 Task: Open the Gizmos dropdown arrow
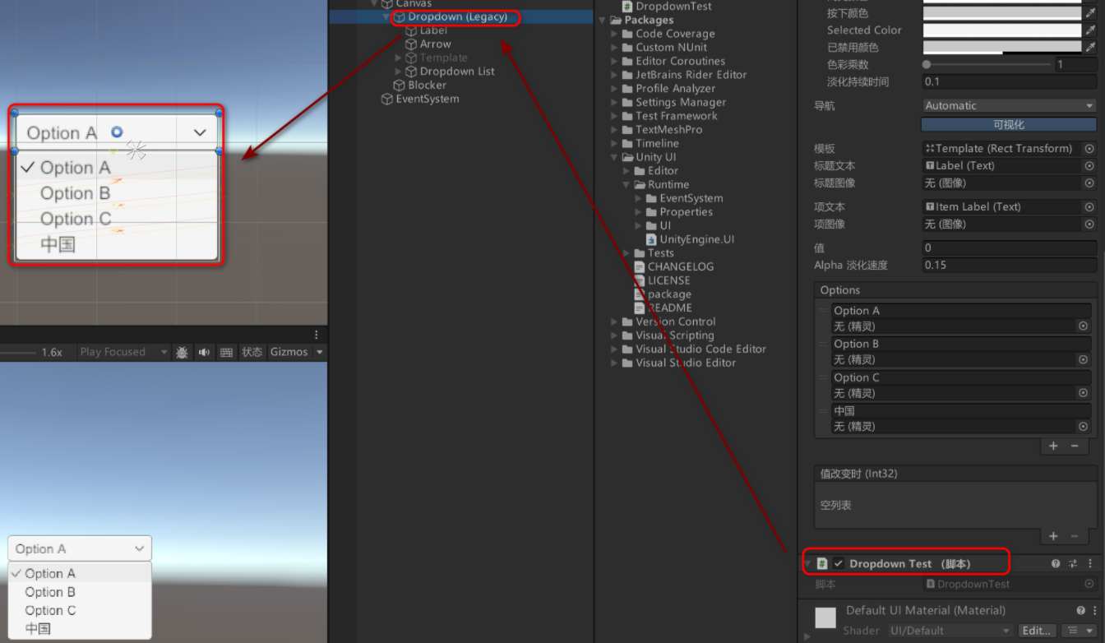(x=319, y=352)
